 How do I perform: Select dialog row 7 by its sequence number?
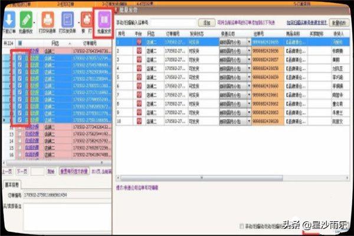[x=124, y=95]
